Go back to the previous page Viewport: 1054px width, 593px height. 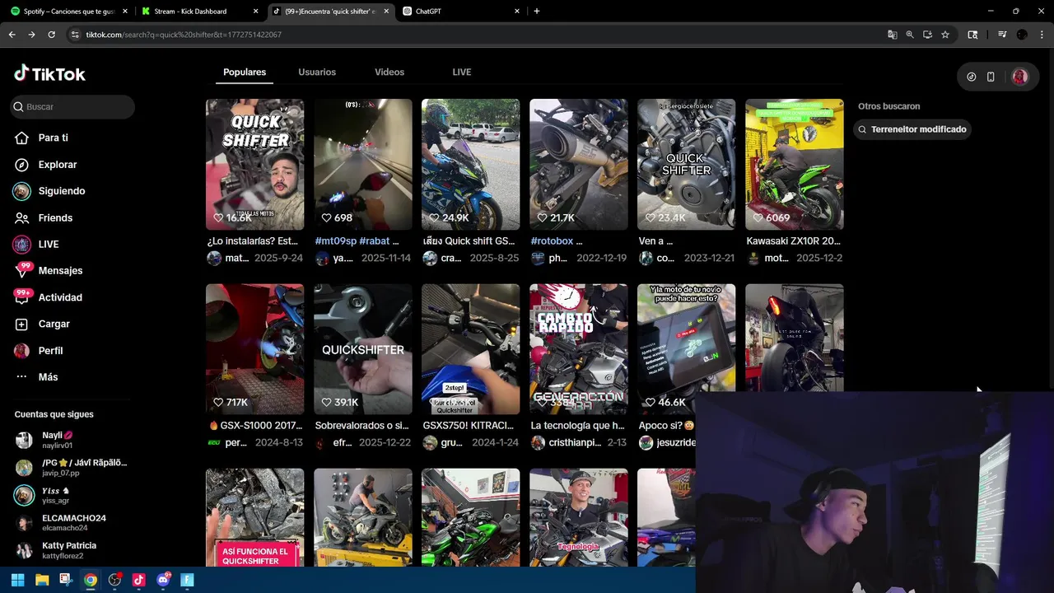[12, 35]
